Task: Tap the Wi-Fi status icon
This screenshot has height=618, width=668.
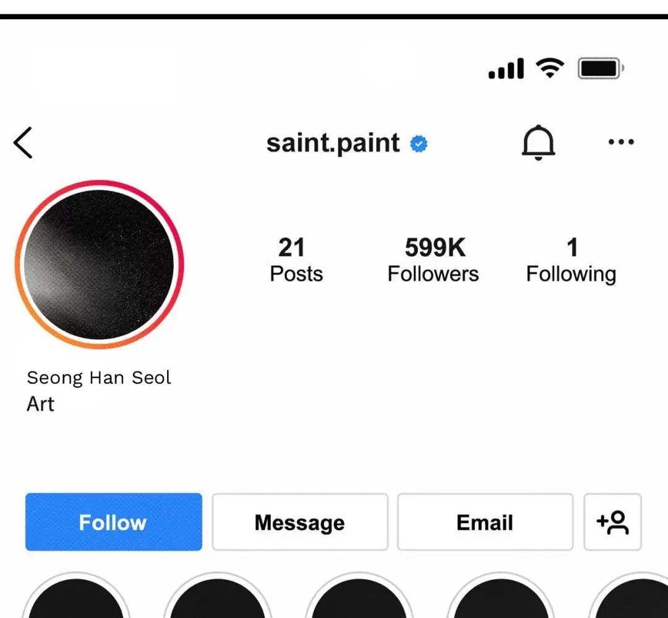Action: pos(549,67)
